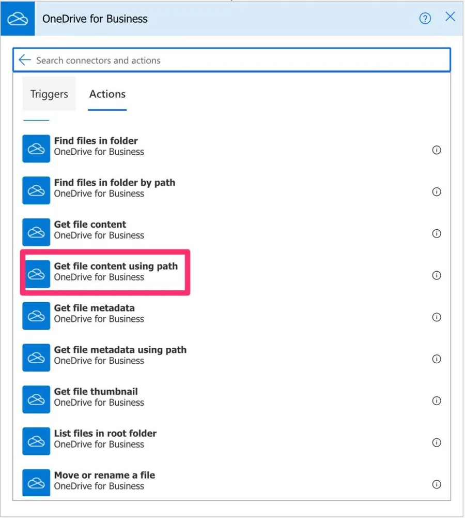This screenshot has height=518, width=465.
Task: Click the Get file content cloud icon
Action: [36, 232]
